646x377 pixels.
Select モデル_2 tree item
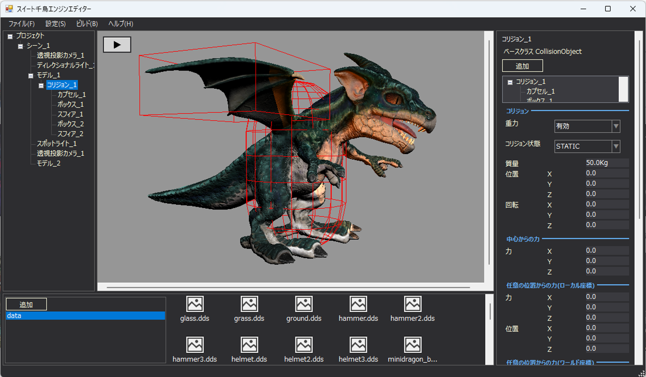pos(48,164)
